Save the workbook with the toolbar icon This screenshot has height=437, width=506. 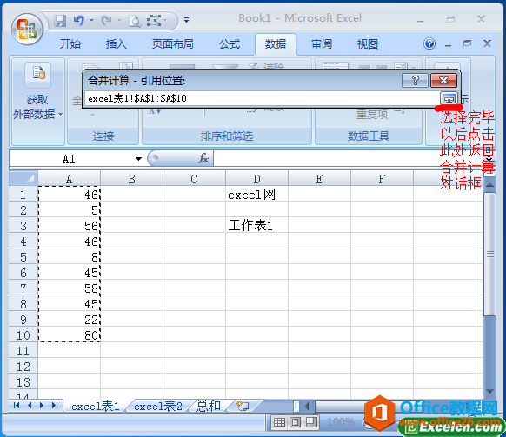coord(60,21)
